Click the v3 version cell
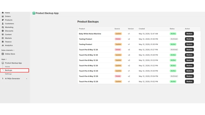The image size is (205, 115). (x=129, y=60)
